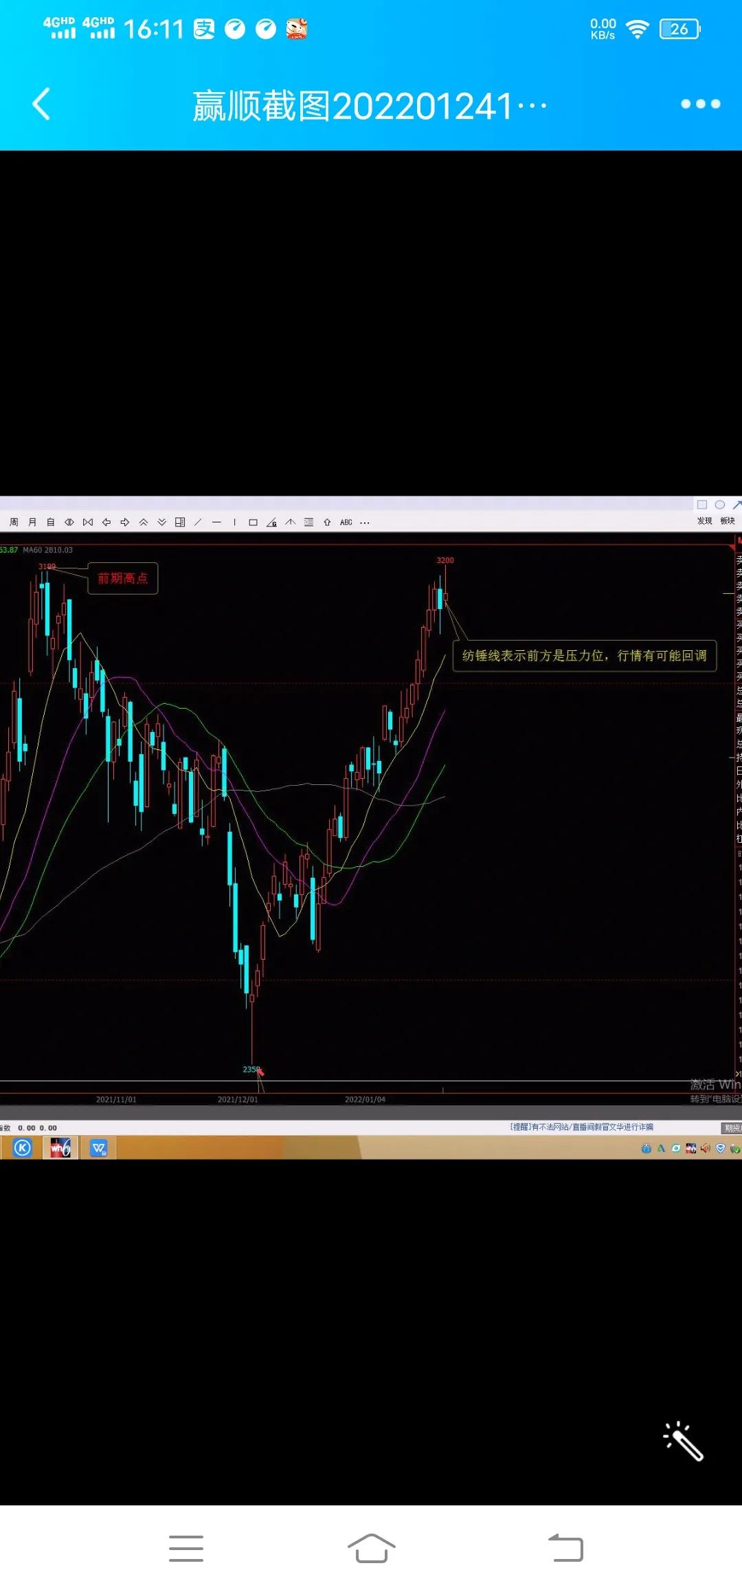Select the angle line drawing tool

271,522
